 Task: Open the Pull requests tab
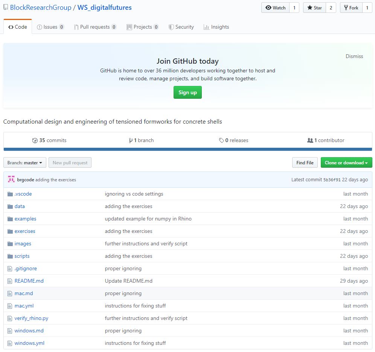click(95, 27)
